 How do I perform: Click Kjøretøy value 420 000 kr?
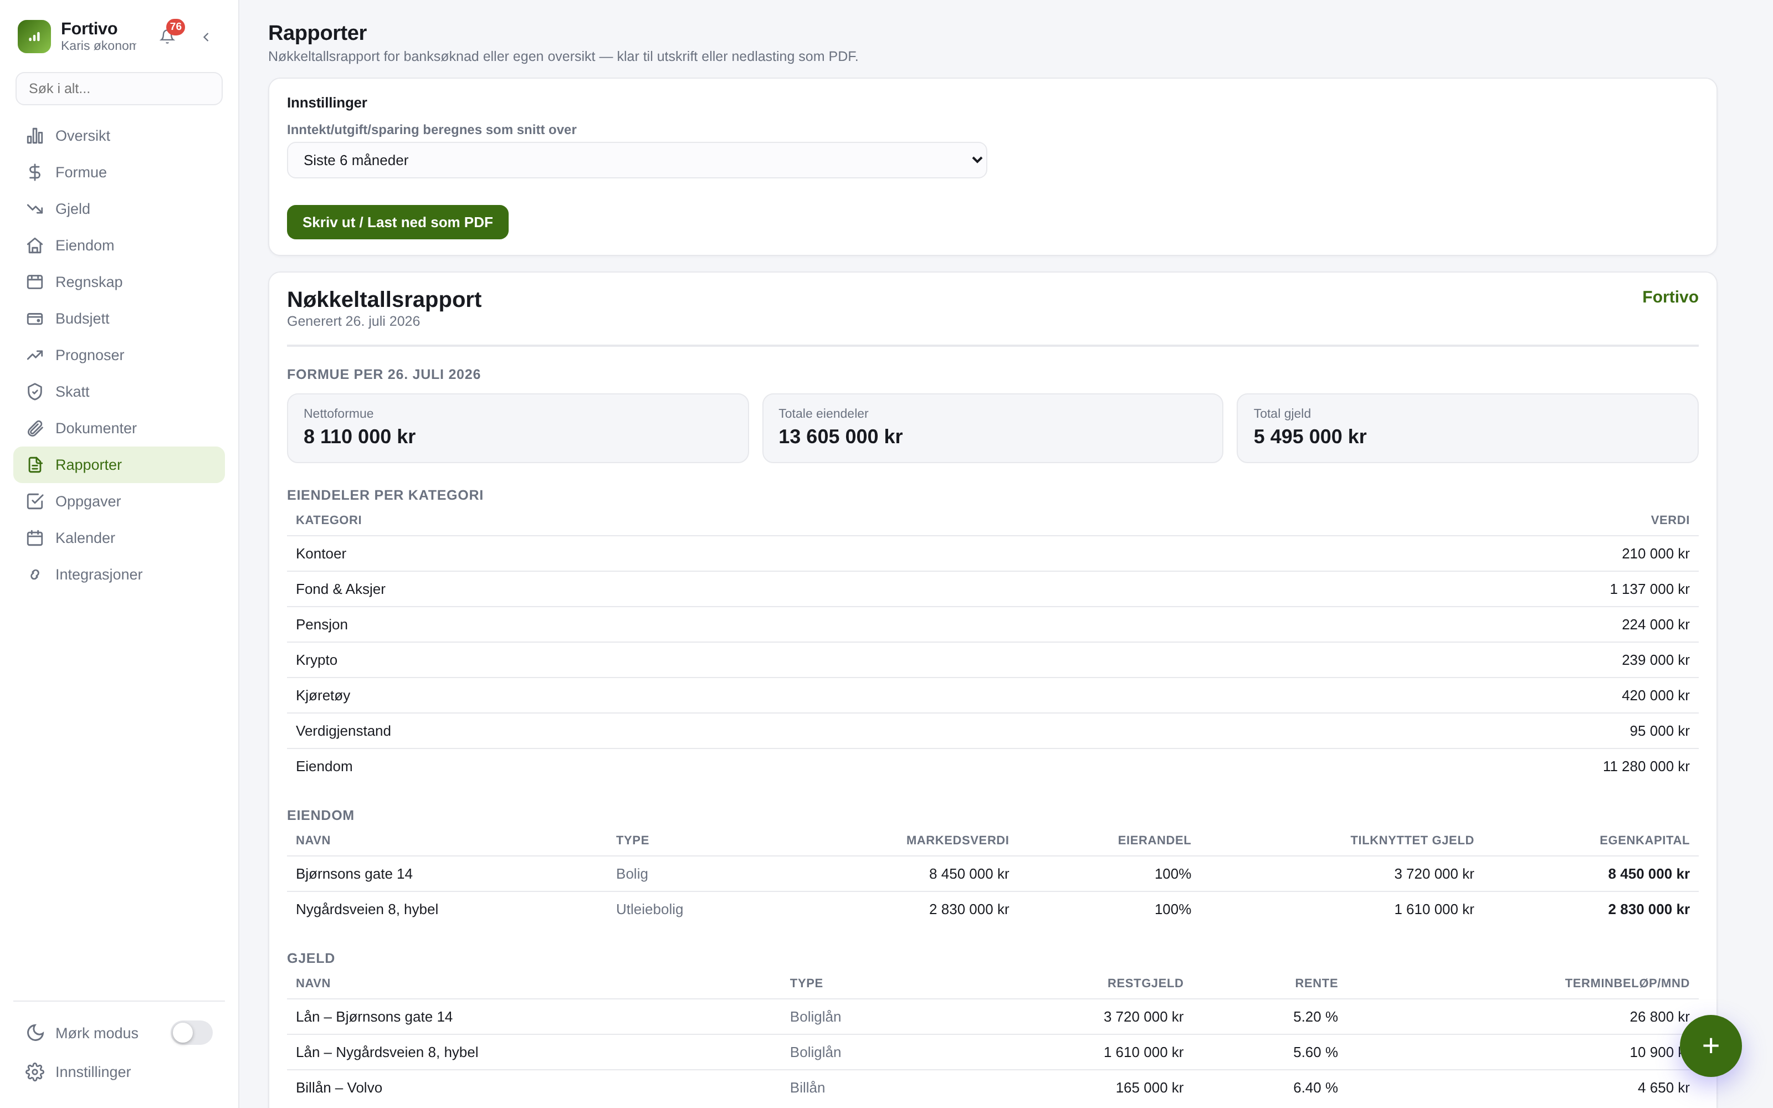tap(1655, 695)
